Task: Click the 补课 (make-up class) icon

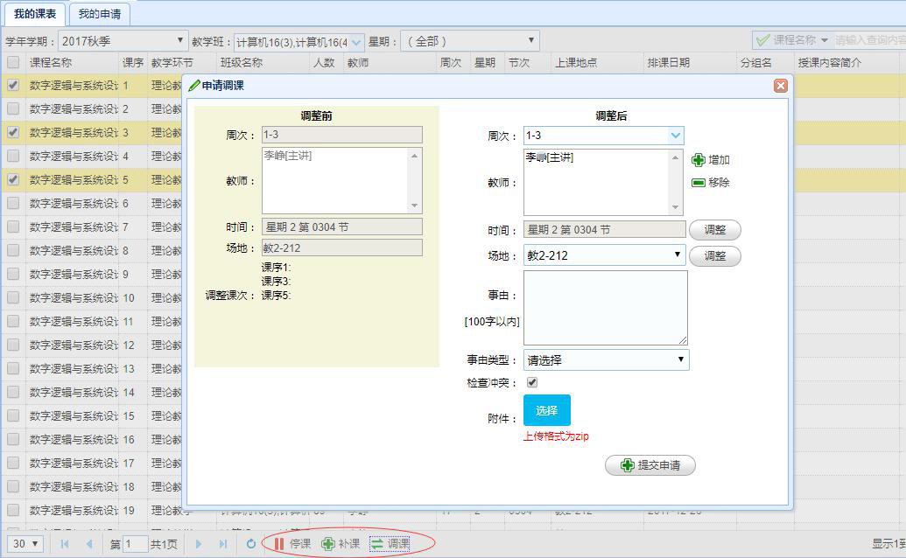Action: point(328,544)
